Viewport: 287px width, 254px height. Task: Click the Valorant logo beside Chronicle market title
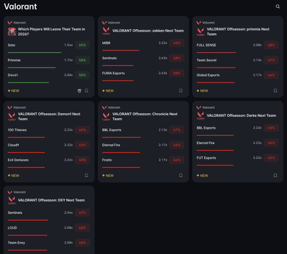pyautogui.click(x=106, y=117)
